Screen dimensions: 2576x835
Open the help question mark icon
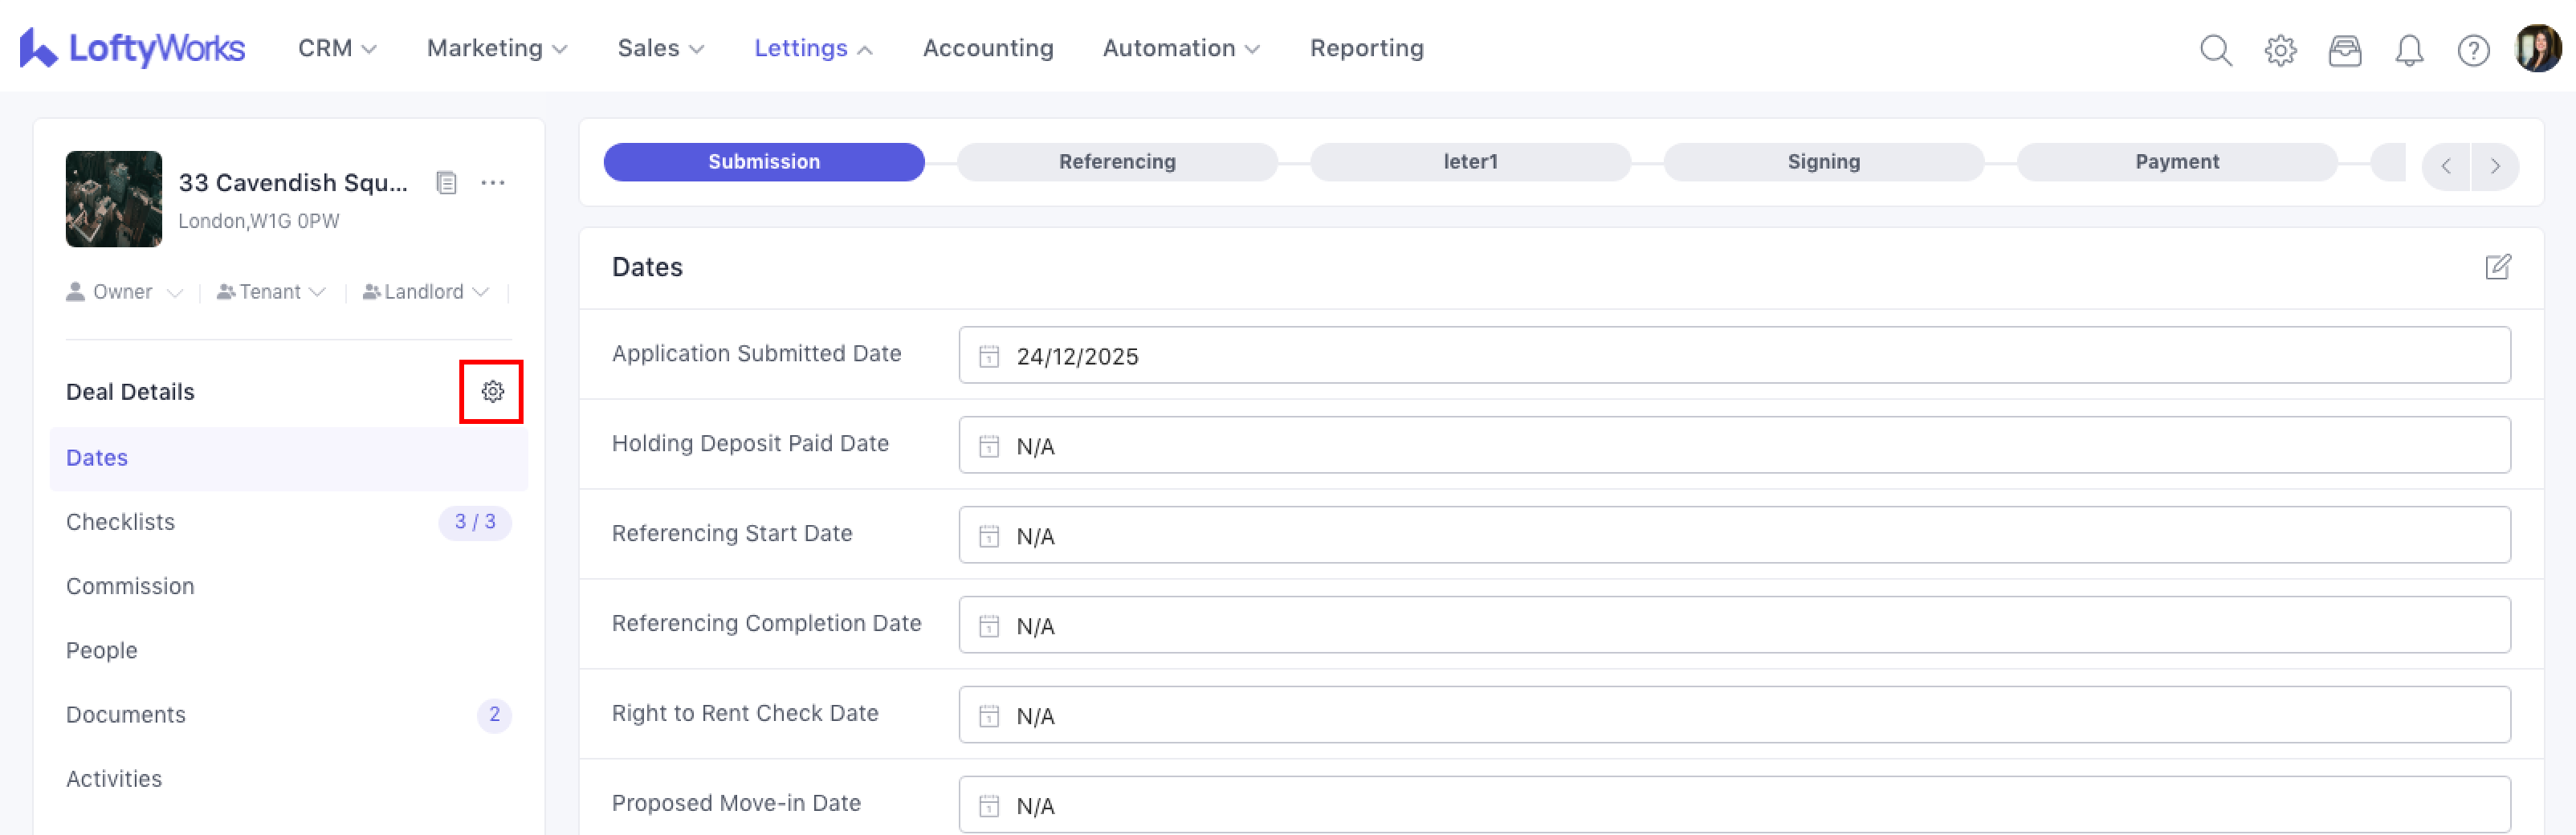click(x=2473, y=50)
